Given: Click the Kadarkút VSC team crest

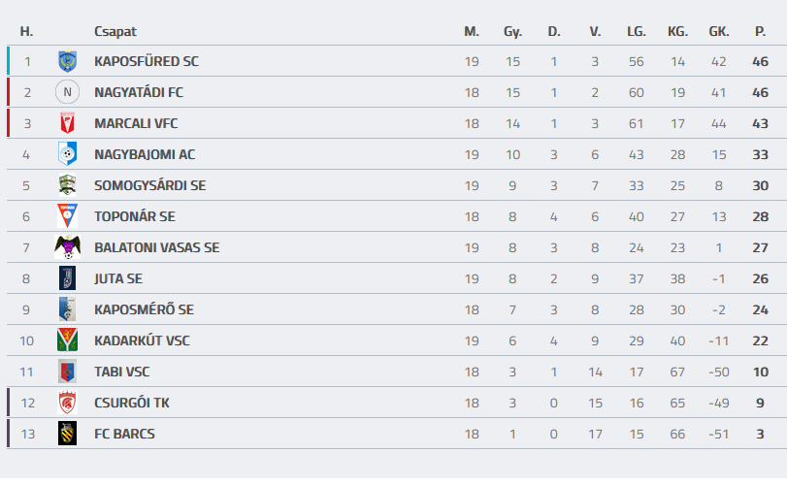Looking at the screenshot, I should pyautogui.click(x=67, y=340).
